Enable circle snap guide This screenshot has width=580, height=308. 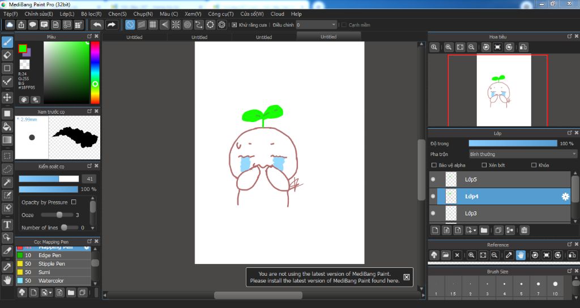tap(187, 25)
